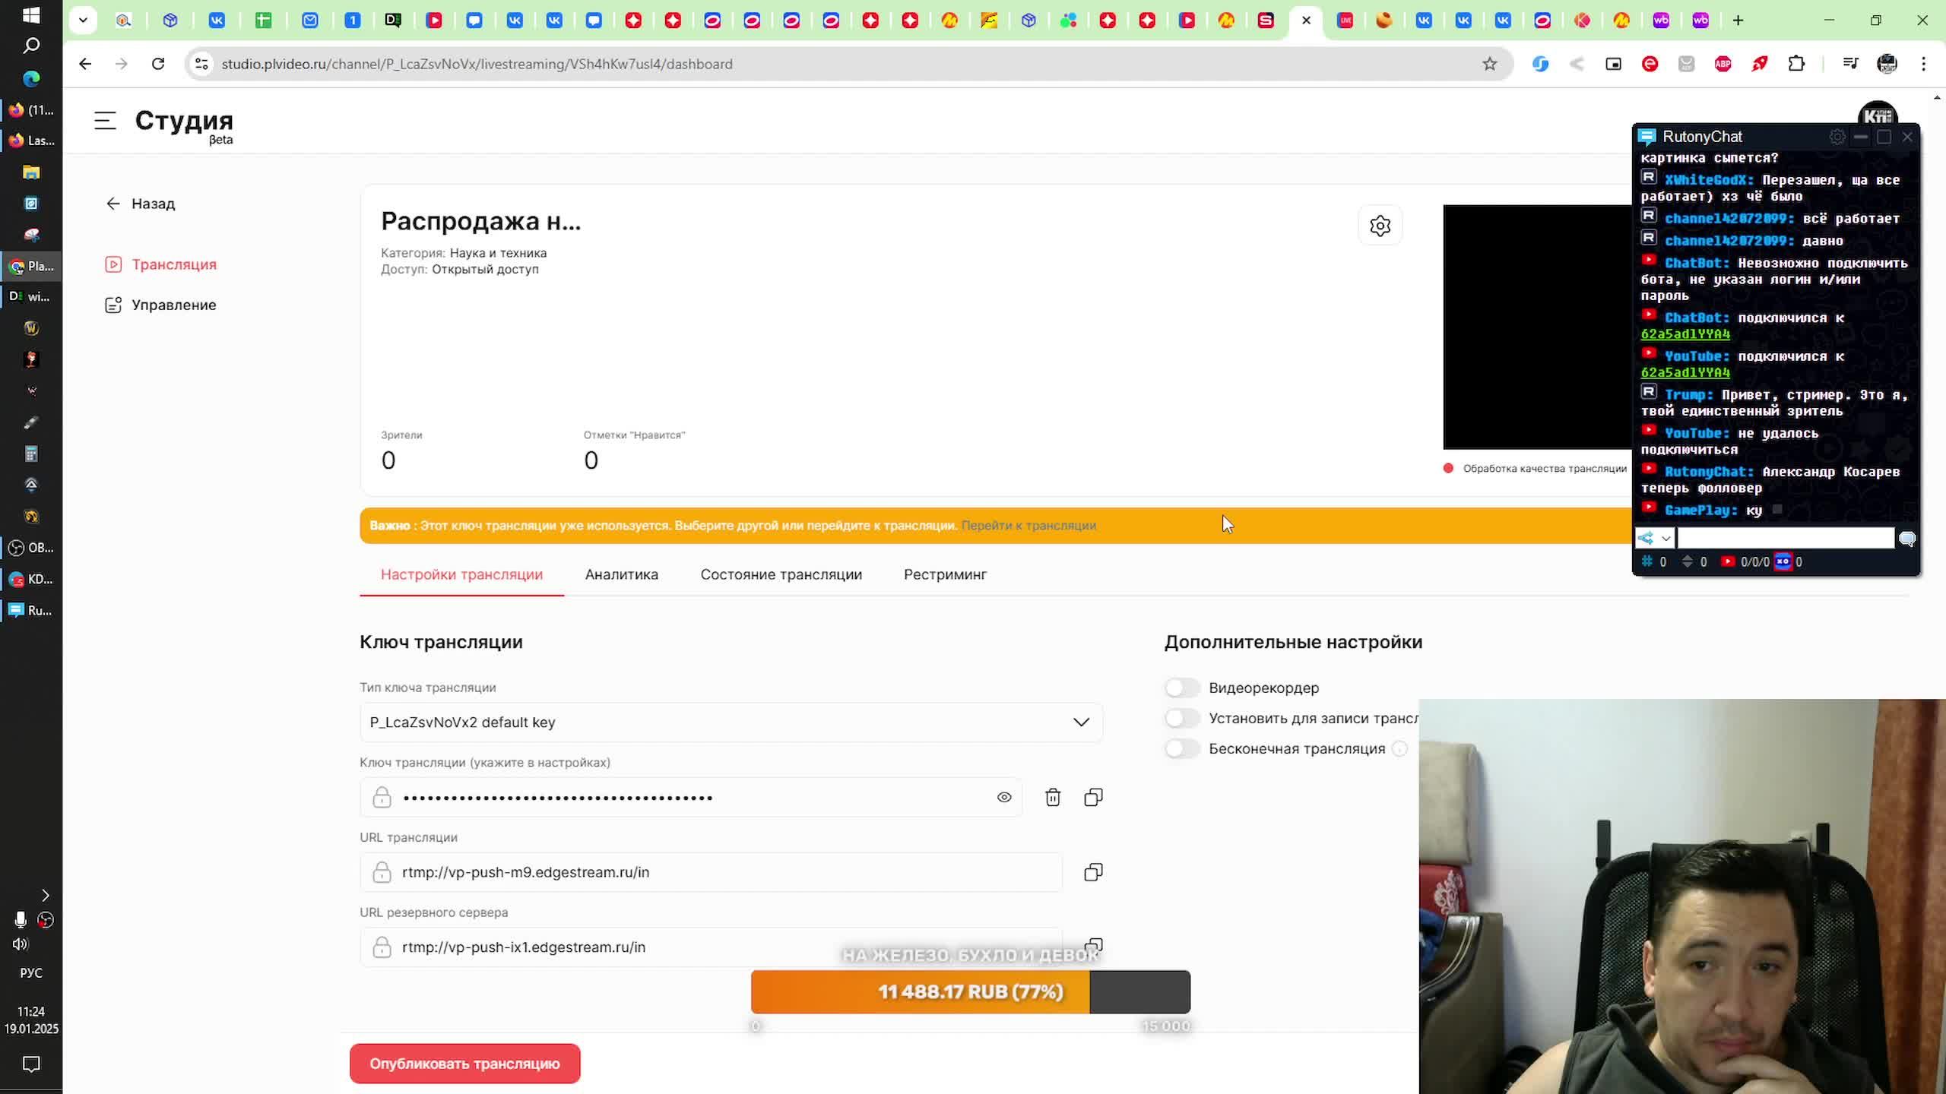Screen dimensions: 1946x1094
Task: Copy the stream key to clipboard
Action: click(1093, 797)
